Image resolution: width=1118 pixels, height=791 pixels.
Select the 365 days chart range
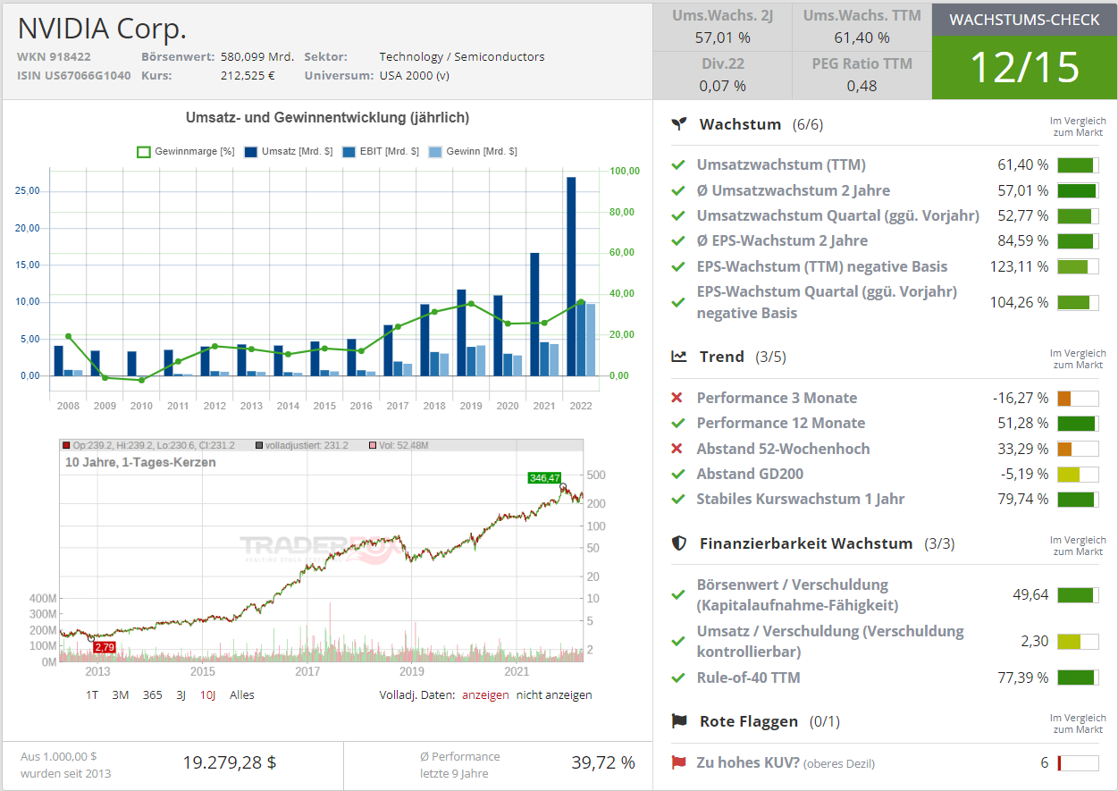(153, 694)
